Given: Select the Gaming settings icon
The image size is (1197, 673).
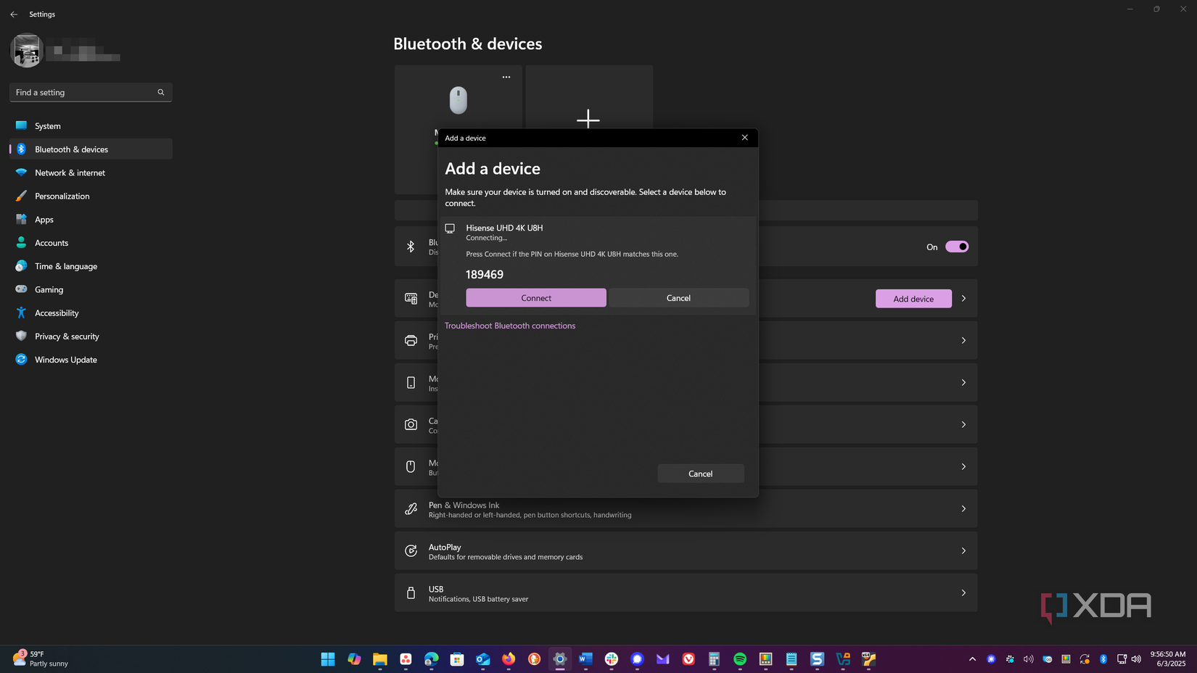Looking at the screenshot, I should pos(21,289).
